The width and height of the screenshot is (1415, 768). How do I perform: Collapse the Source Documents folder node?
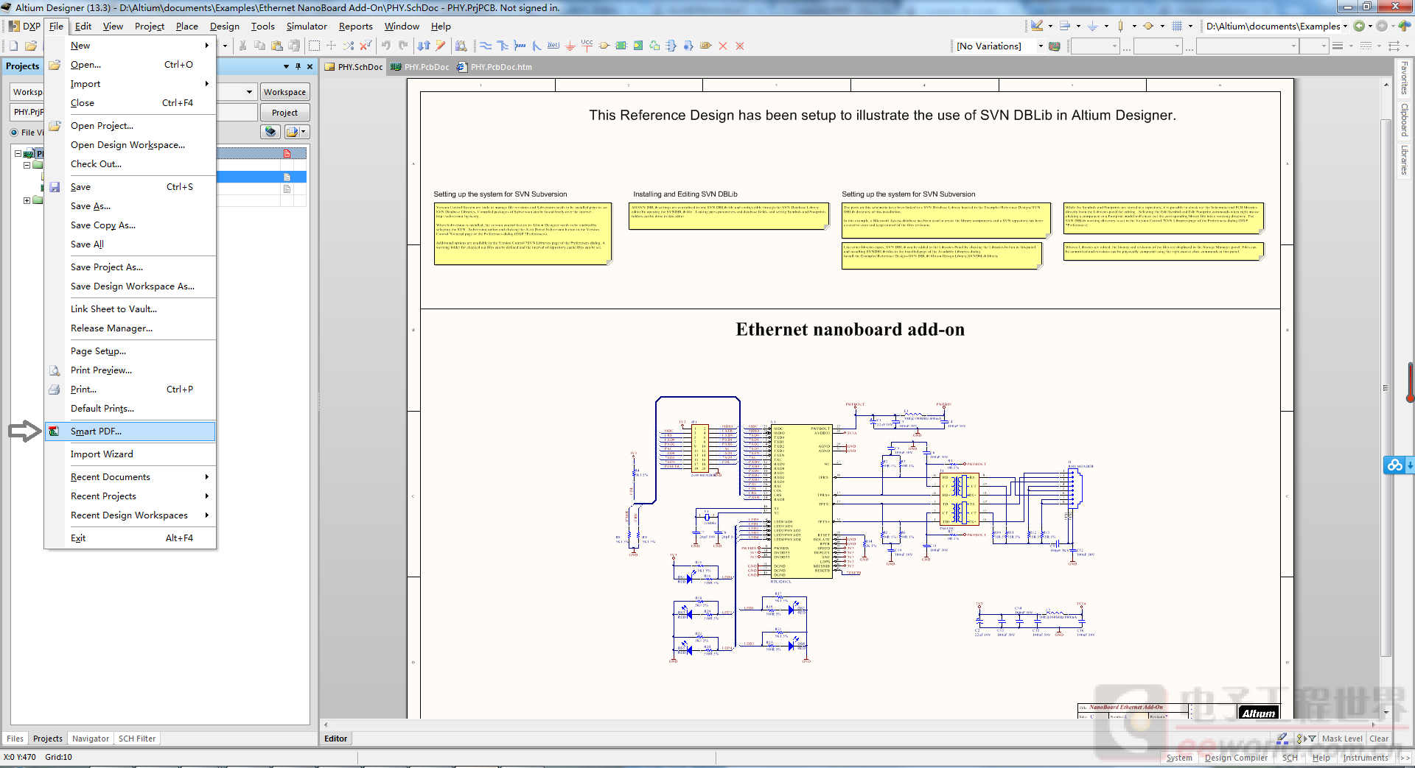(x=27, y=165)
